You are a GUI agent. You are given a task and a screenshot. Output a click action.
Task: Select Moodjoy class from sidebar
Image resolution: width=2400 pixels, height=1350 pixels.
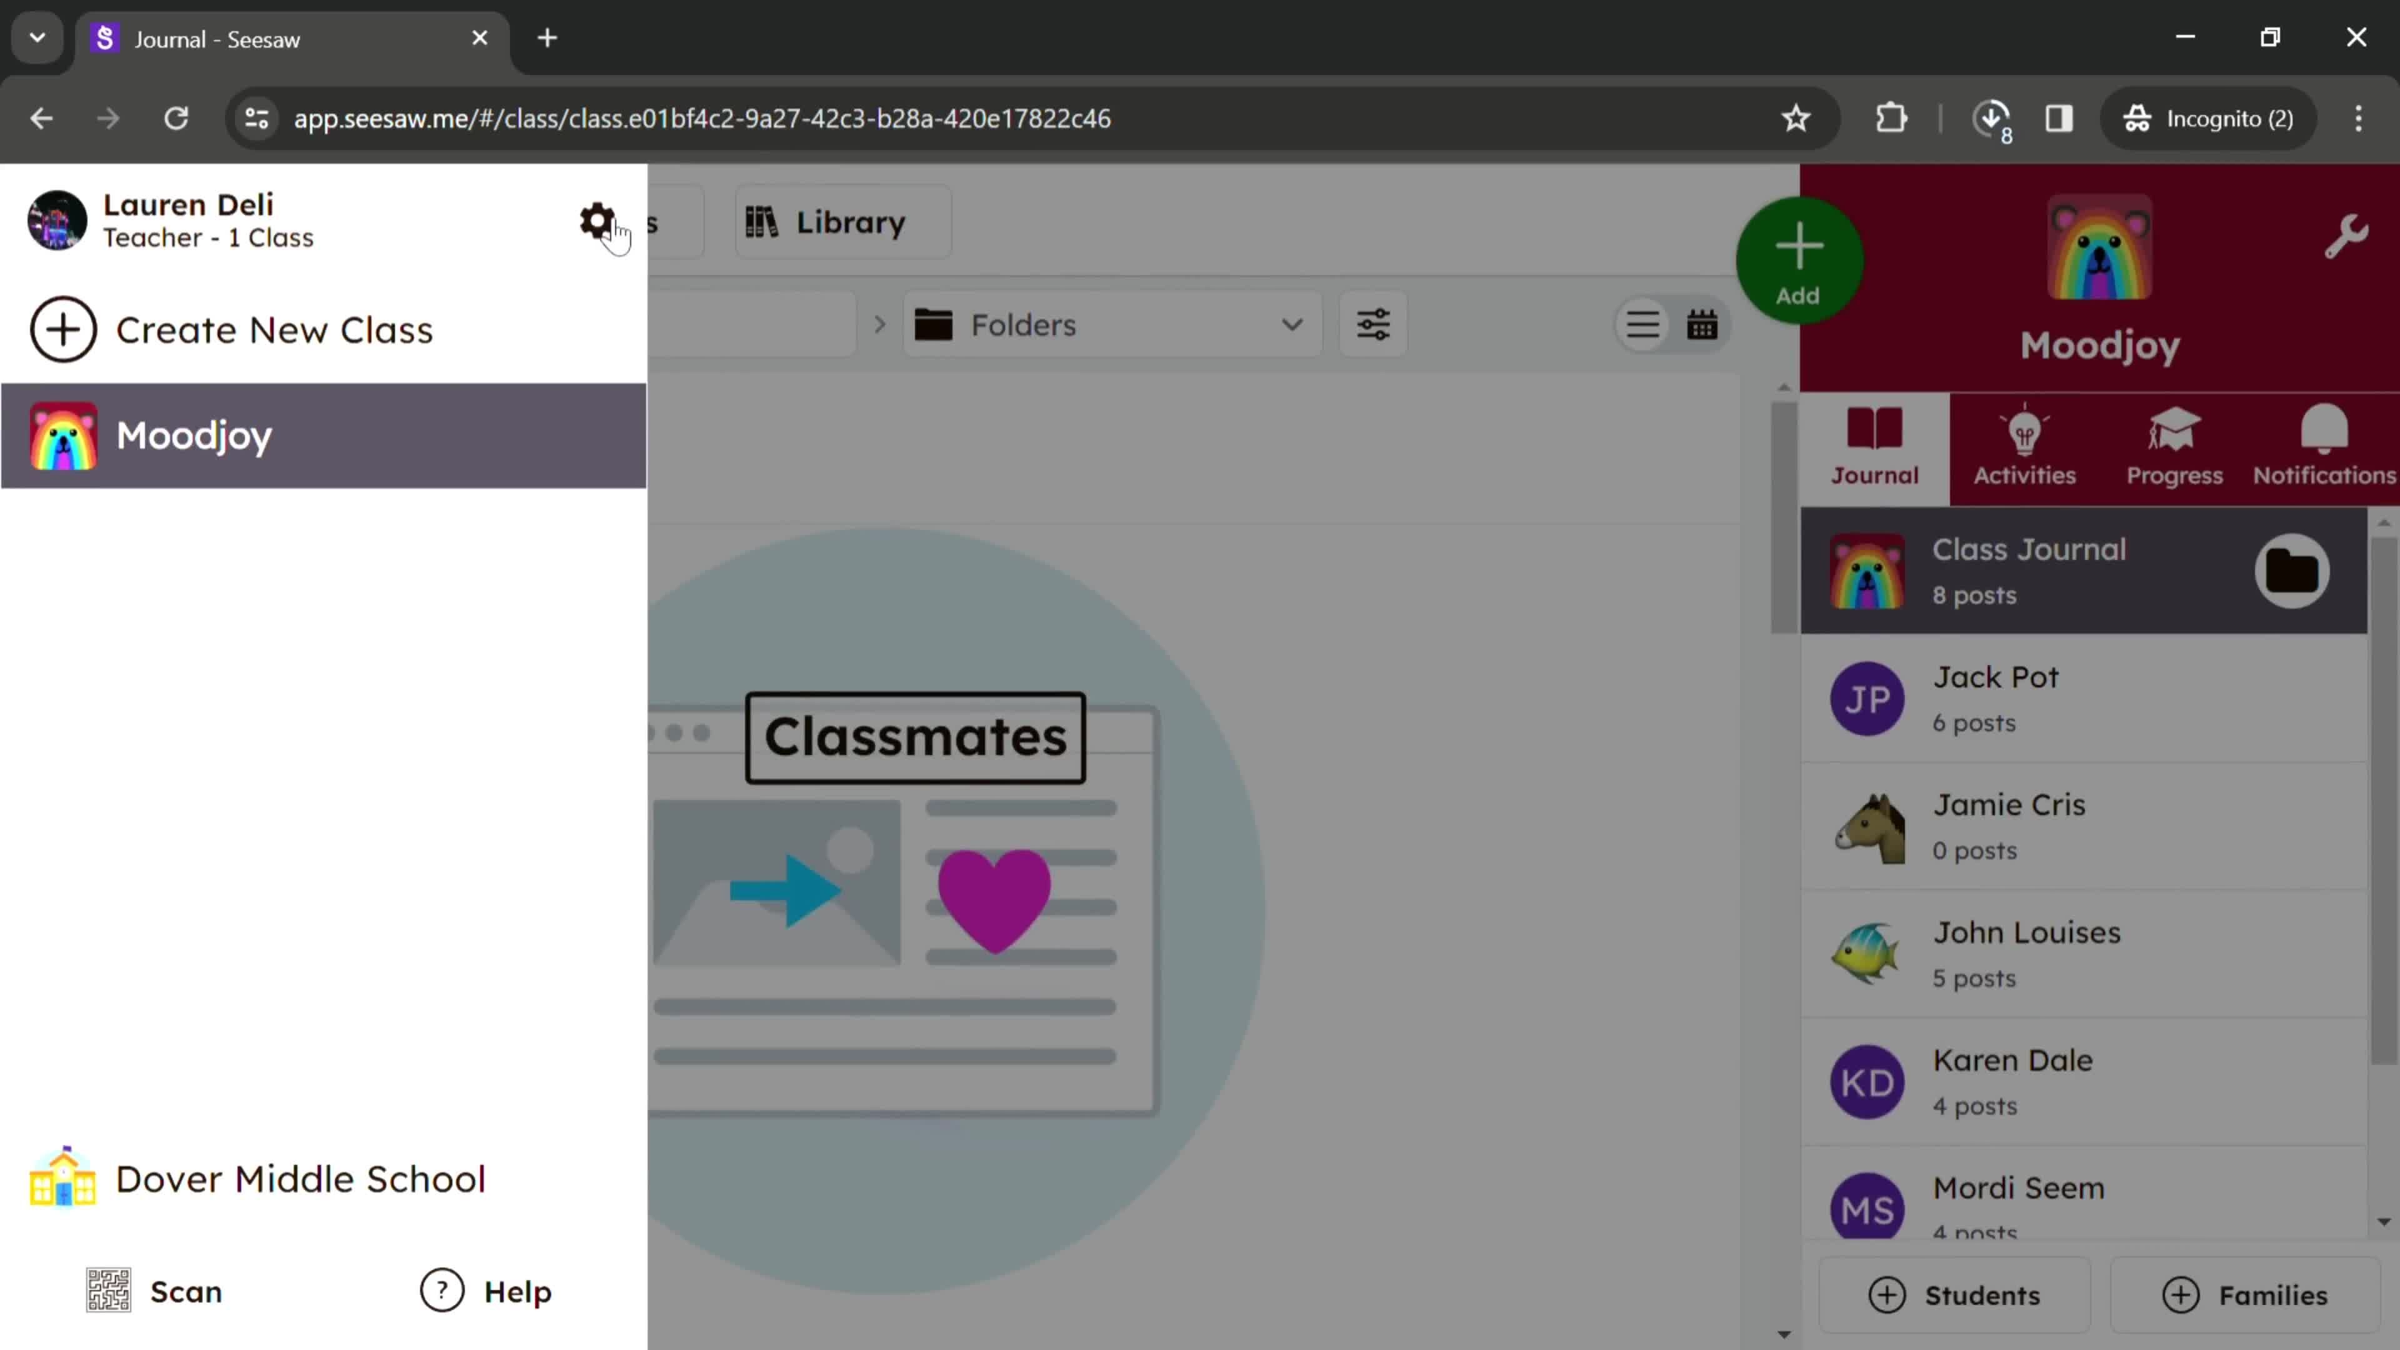pos(325,435)
